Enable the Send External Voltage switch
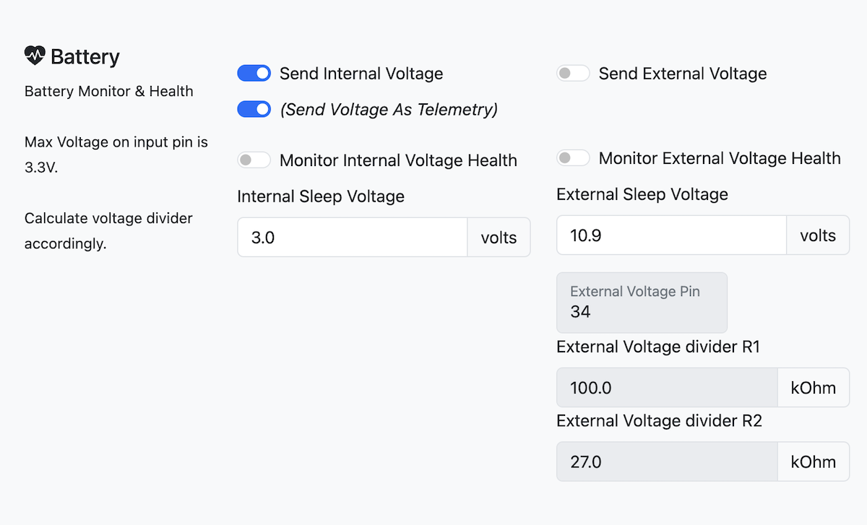This screenshot has height=525, width=867. (x=573, y=73)
